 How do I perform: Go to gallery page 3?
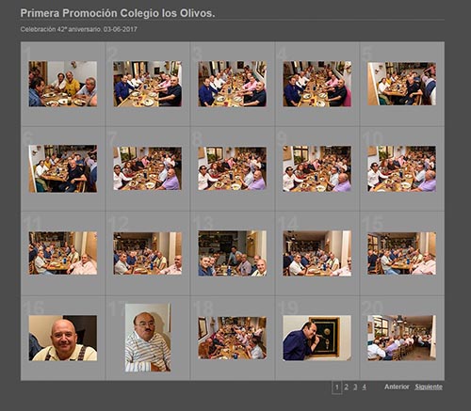click(355, 387)
